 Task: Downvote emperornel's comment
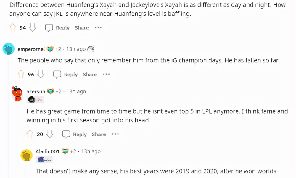(x=41, y=74)
